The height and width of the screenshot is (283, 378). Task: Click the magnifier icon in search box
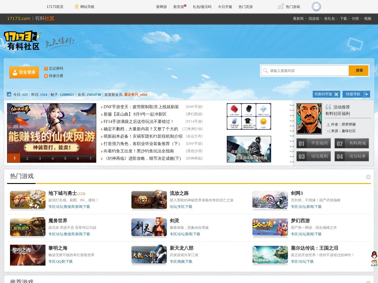tap(265, 71)
